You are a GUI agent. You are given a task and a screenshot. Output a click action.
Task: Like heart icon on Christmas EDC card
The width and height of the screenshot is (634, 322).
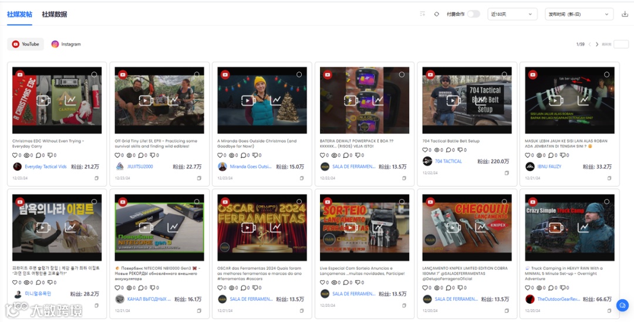[x=15, y=155]
